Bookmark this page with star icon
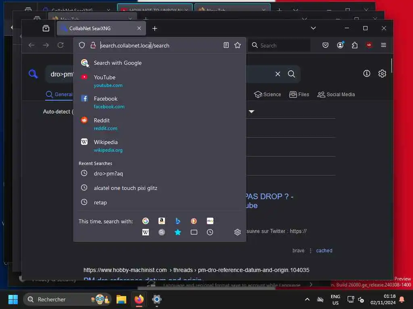Image resolution: width=413 pixels, height=309 pixels. [x=238, y=45]
